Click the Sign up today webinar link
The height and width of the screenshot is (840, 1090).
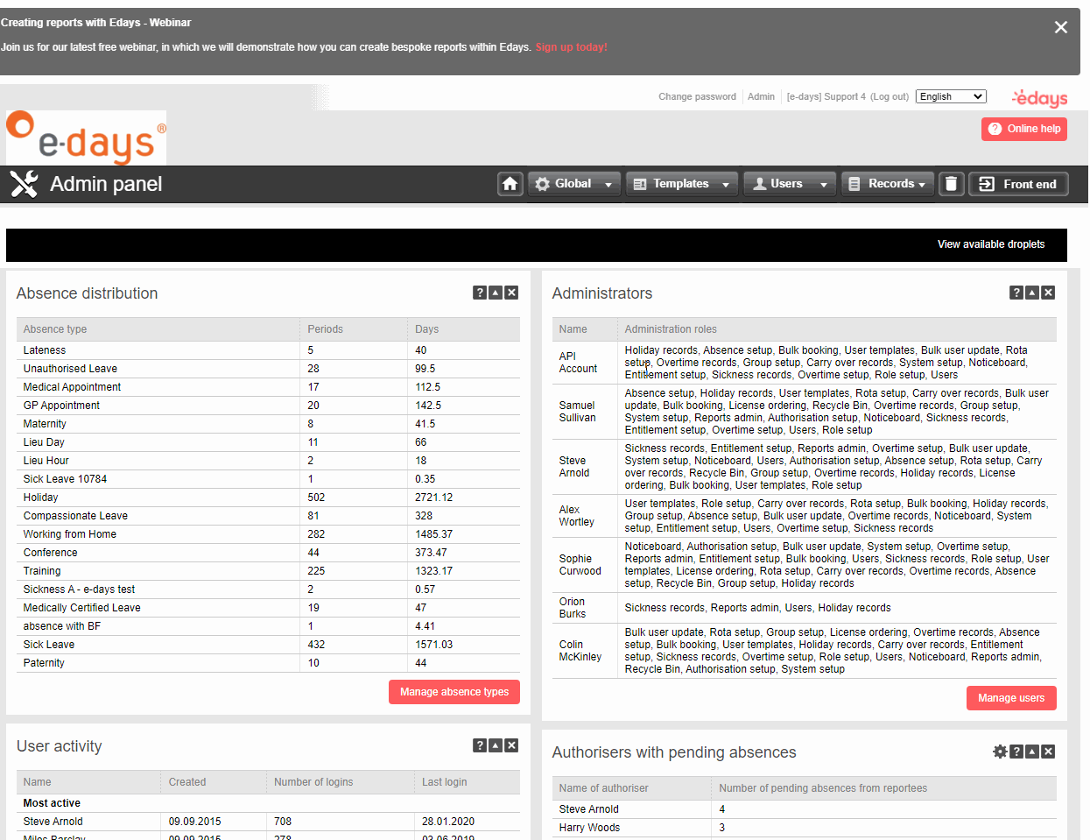(571, 47)
